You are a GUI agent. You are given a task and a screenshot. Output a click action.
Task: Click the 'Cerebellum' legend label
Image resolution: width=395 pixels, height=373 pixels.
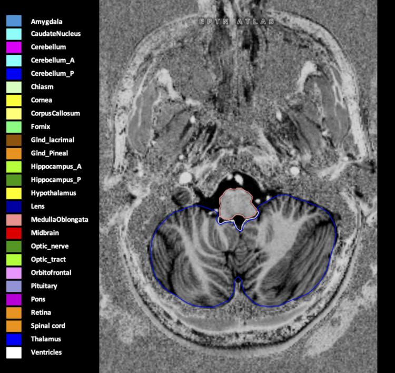(x=48, y=47)
